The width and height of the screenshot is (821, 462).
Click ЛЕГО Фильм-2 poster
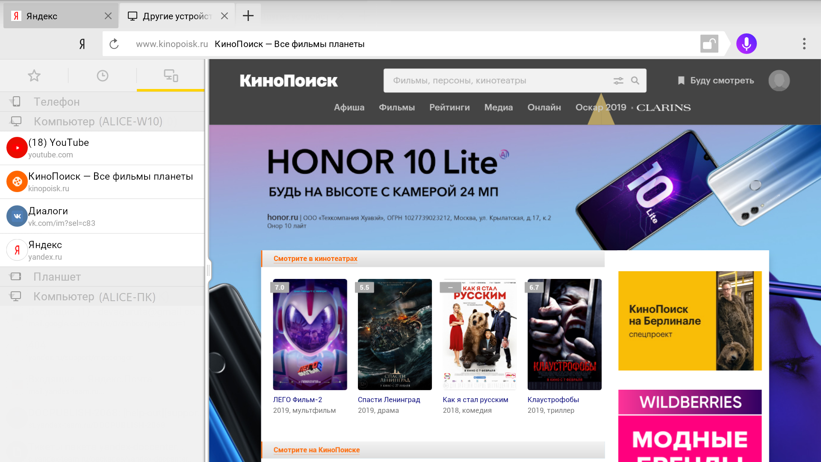pyautogui.click(x=310, y=335)
